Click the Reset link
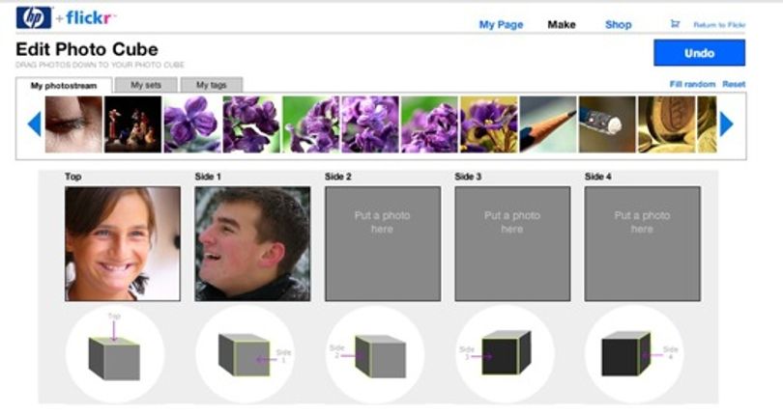Viewport: 783px width, 414px height. 734,84
